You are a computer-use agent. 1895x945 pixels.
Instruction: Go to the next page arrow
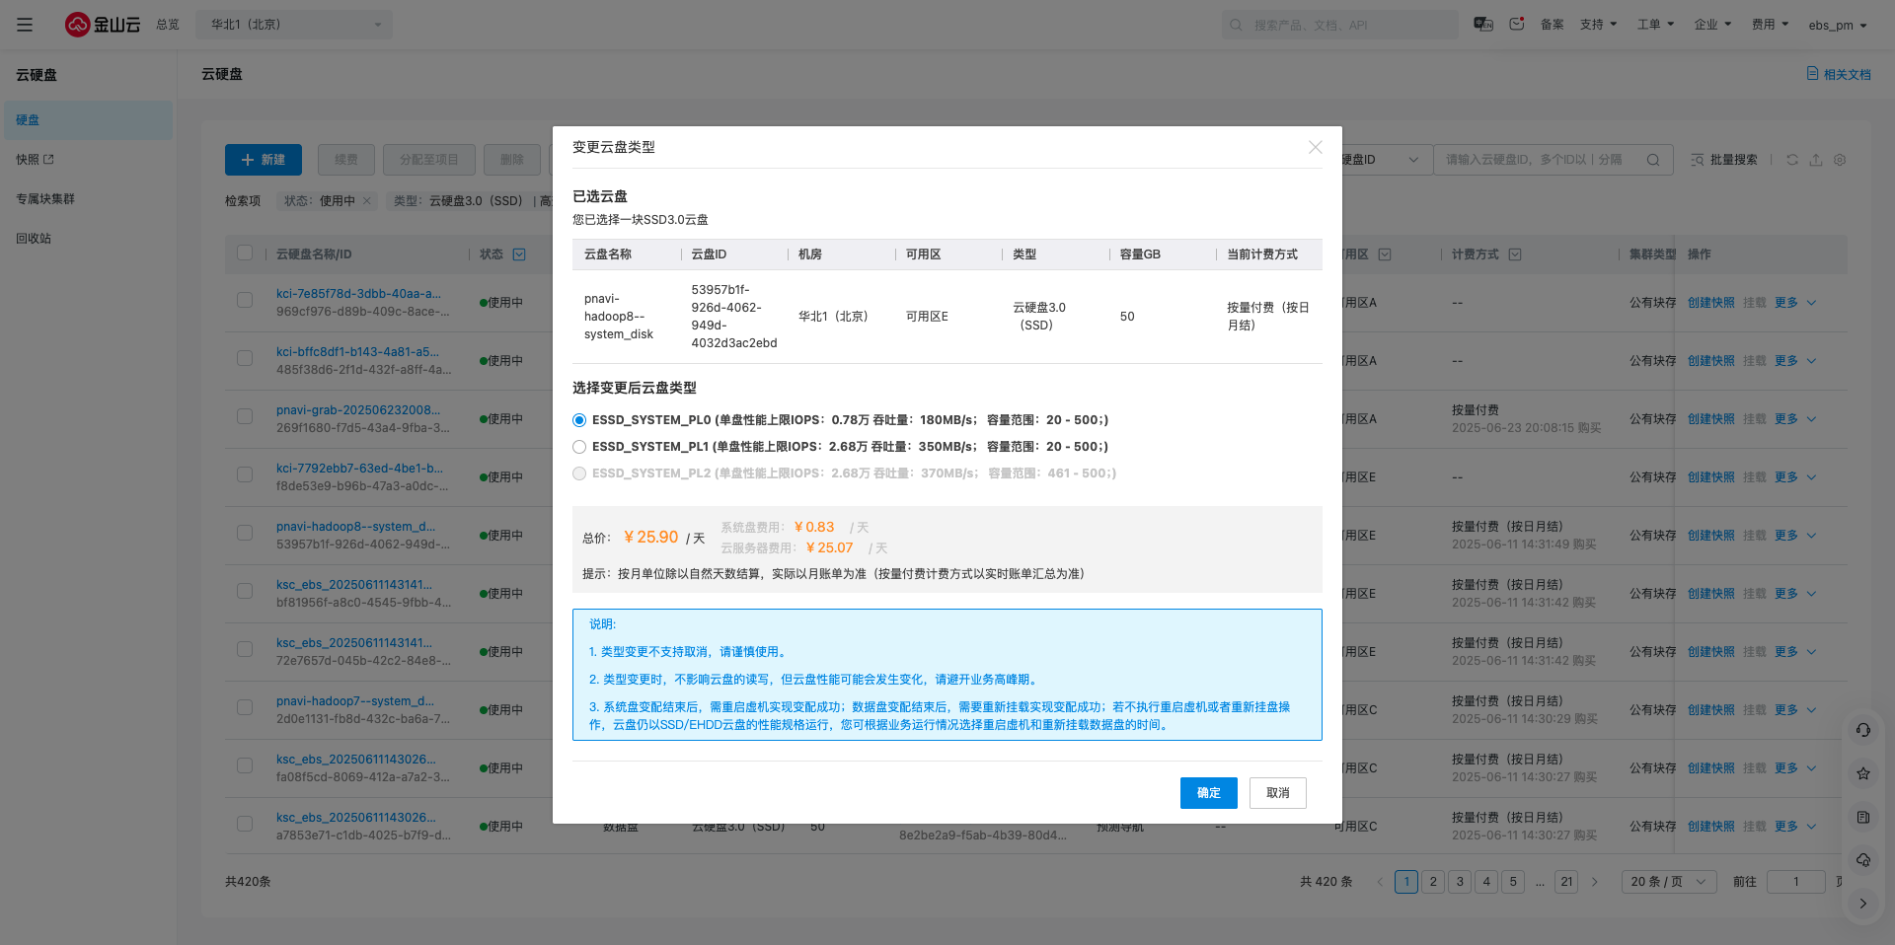tap(1595, 882)
